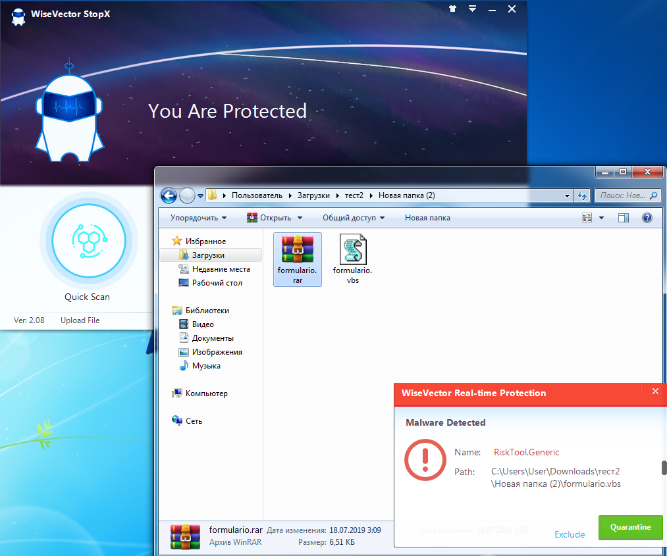This screenshot has width=667, height=556.
Task: Click the тест2 breadcrumb segment
Action: point(354,195)
